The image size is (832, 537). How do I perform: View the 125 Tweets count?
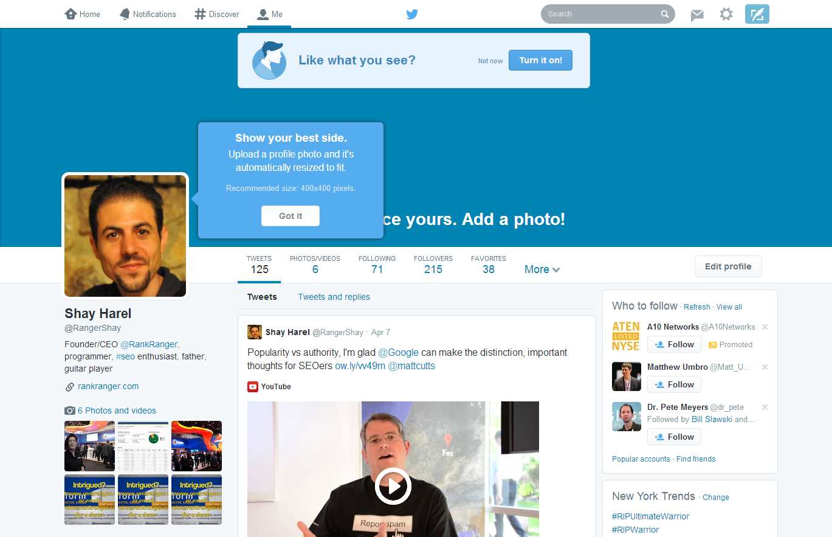pyautogui.click(x=260, y=265)
